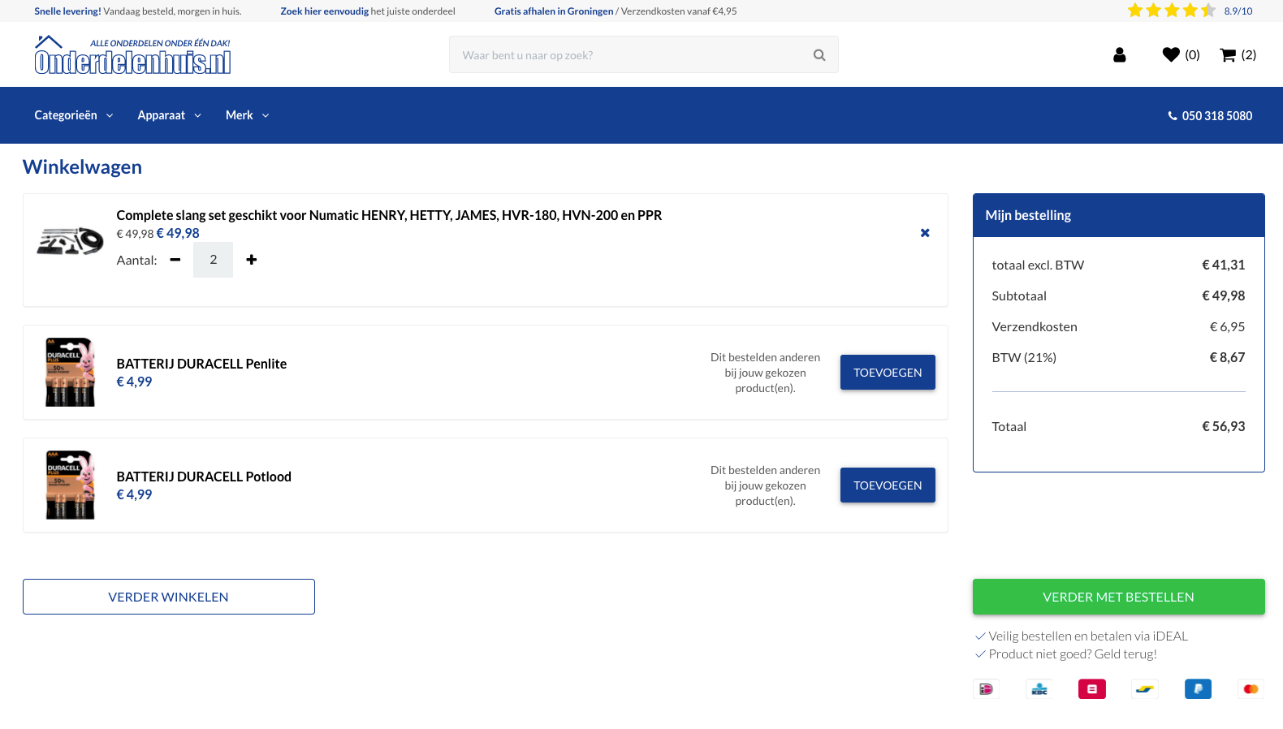The width and height of the screenshot is (1283, 729).
Task: Click the Onderdelenhuis.nl logo
Action: tap(132, 56)
